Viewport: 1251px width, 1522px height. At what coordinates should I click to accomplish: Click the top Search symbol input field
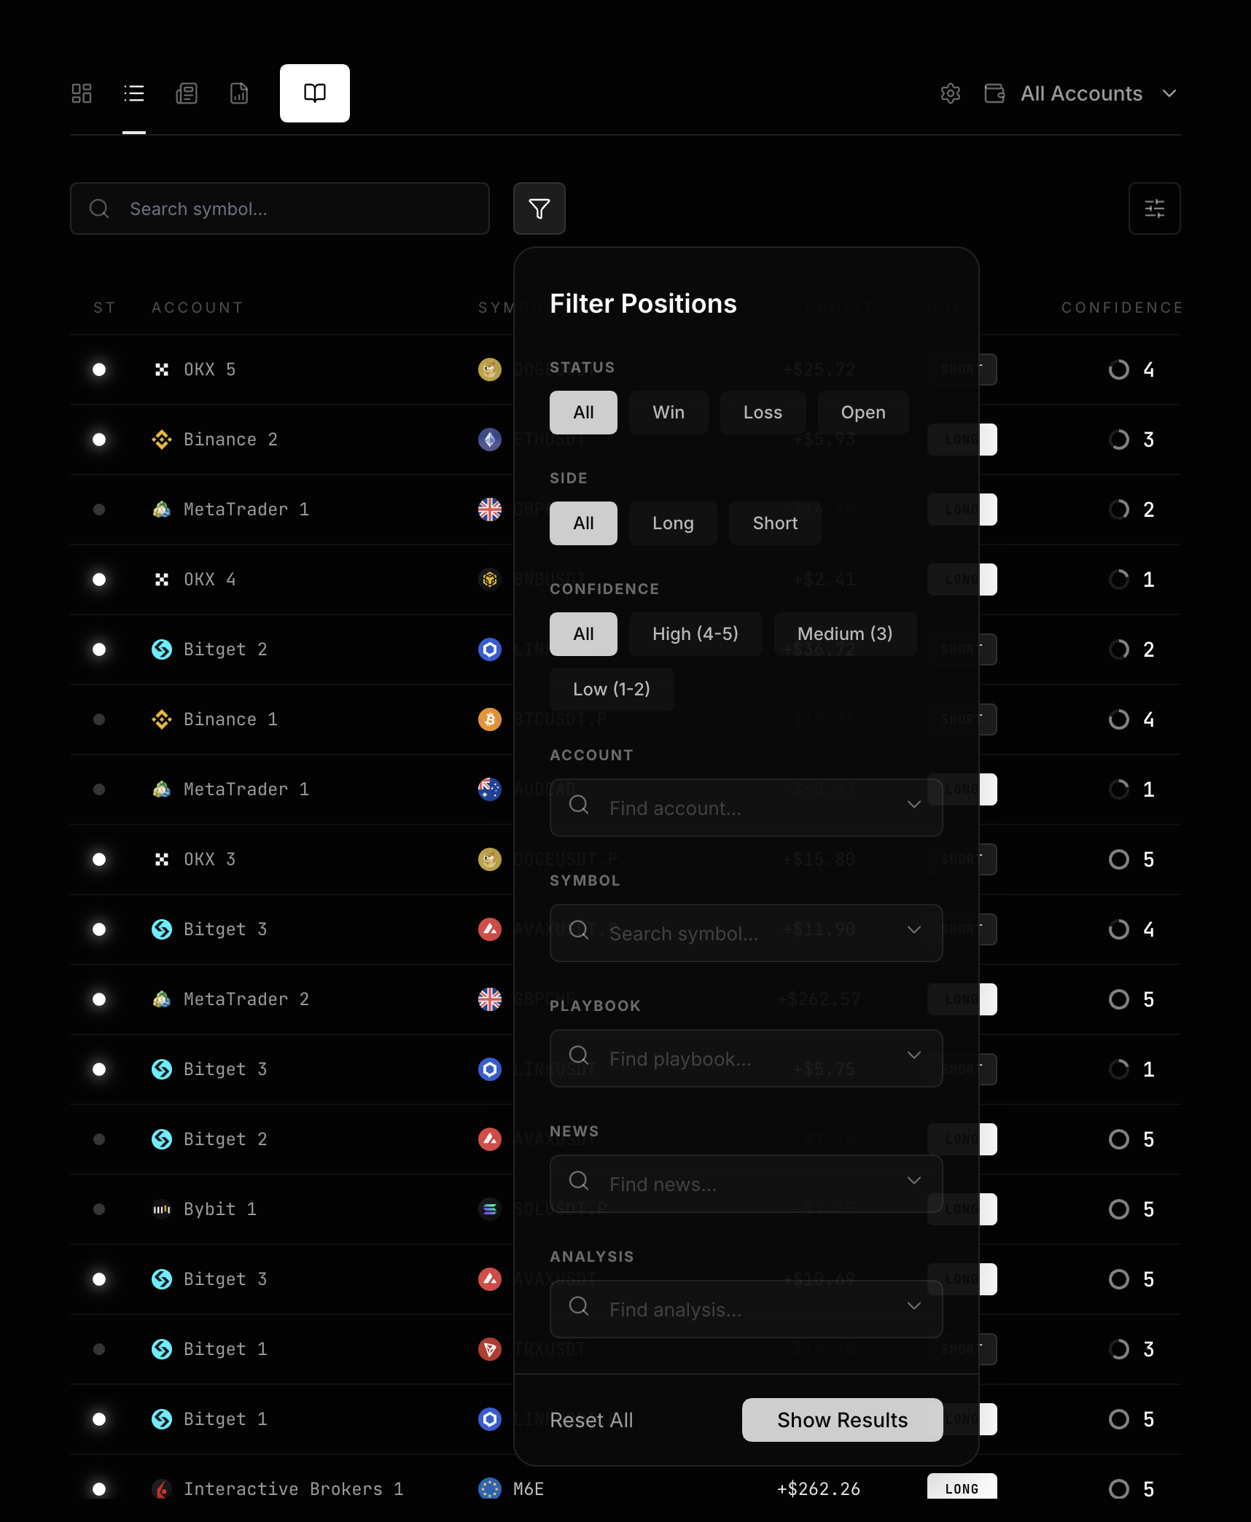coord(280,208)
